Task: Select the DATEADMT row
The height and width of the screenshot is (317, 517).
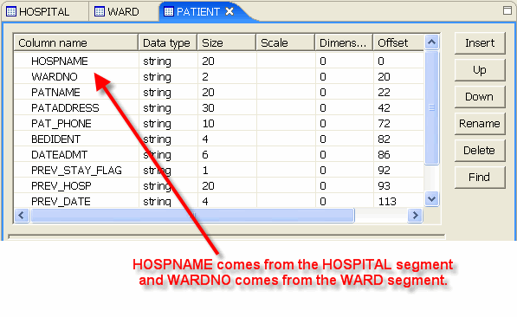Action: 219,155
